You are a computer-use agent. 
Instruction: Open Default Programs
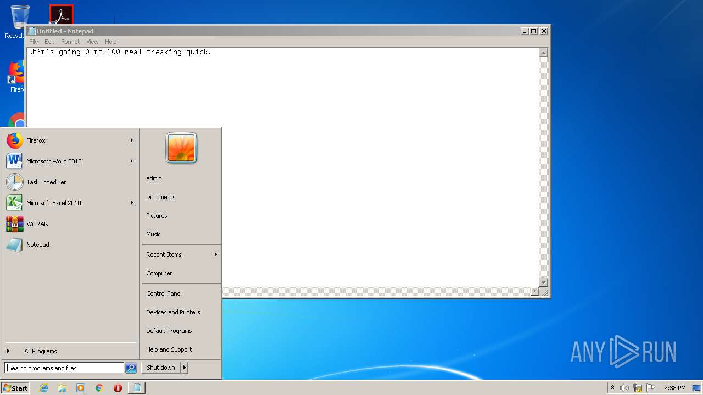pos(181,331)
